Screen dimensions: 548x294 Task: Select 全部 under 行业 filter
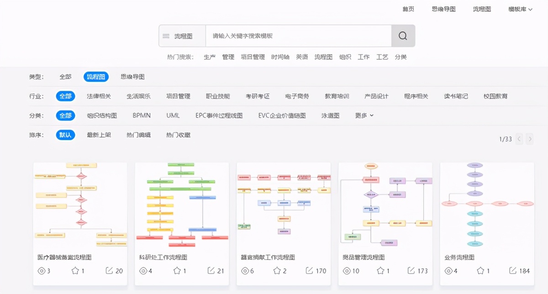click(x=65, y=96)
